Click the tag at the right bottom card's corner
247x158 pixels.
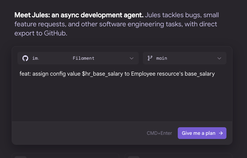(134, 157)
